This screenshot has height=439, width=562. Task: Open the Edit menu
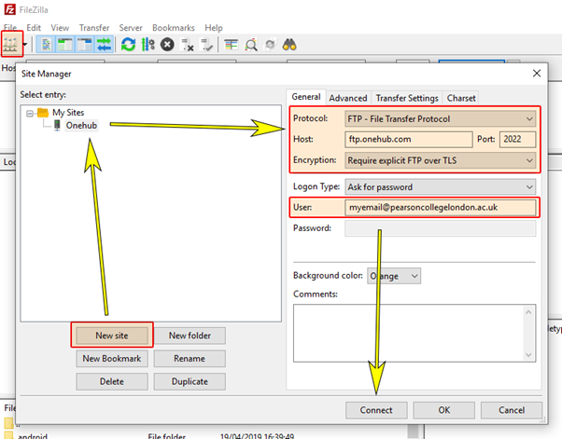coord(34,28)
